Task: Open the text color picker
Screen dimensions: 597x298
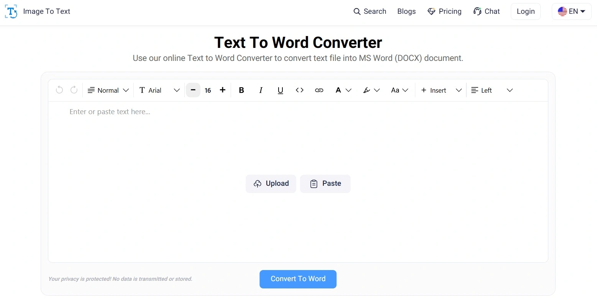Action: point(343,90)
